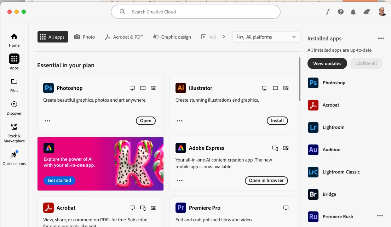Open Adobe Express card more options

(179, 181)
